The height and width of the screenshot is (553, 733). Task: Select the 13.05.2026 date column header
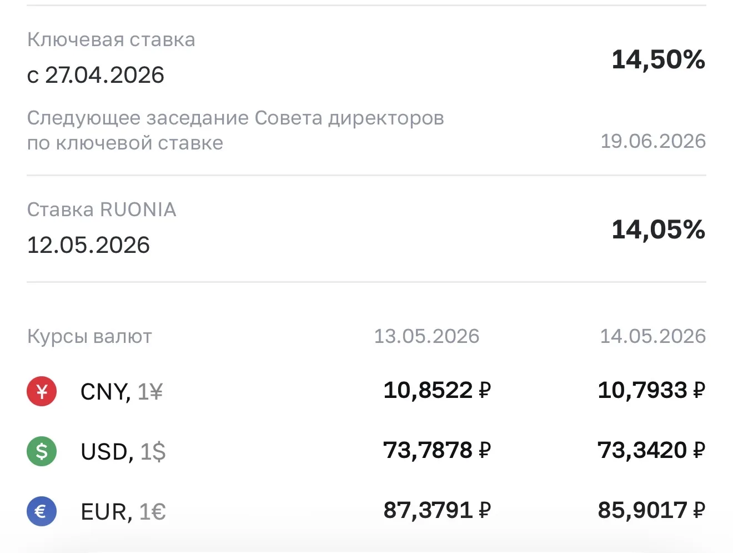pos(426,336)
